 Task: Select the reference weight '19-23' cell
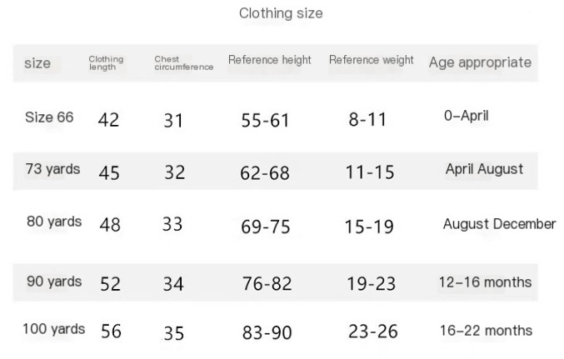pyautogui.click(x=371, y=284)
